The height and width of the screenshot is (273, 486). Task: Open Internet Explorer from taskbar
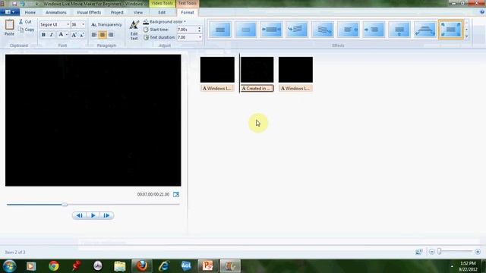click(x=164, y=266)
